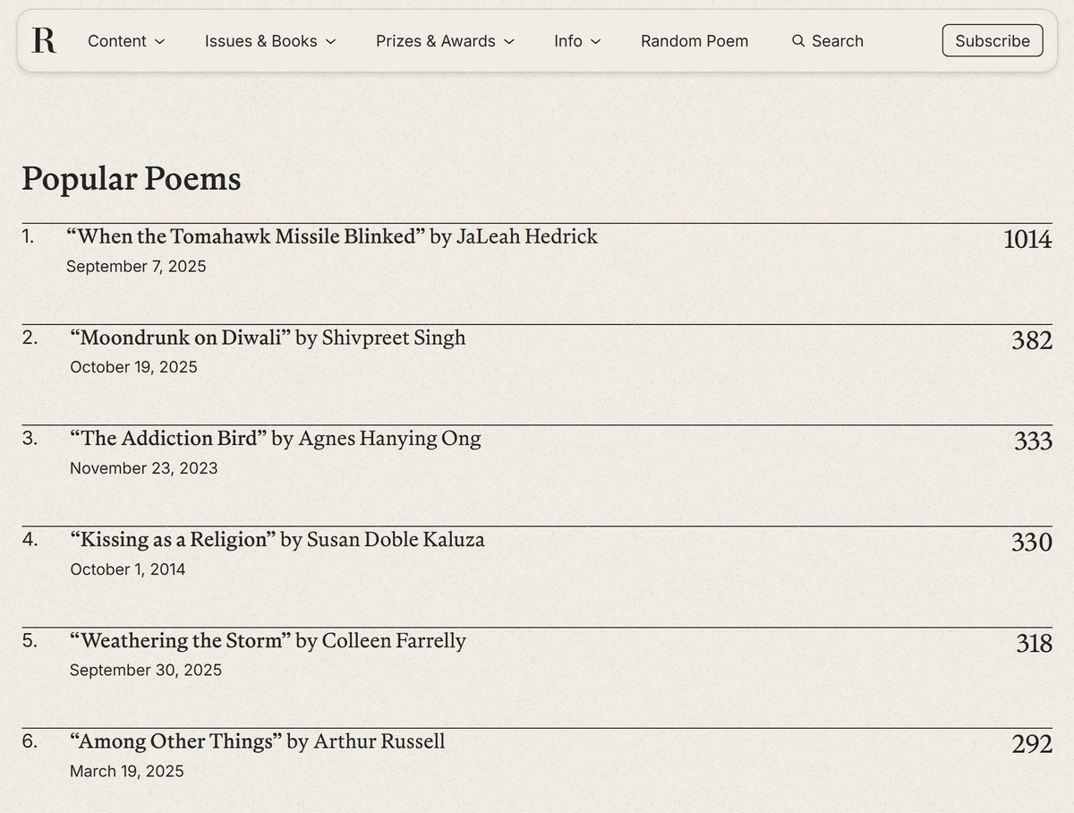
Task: Open the Prizes & Awards menu
Action: click(446, 41)
